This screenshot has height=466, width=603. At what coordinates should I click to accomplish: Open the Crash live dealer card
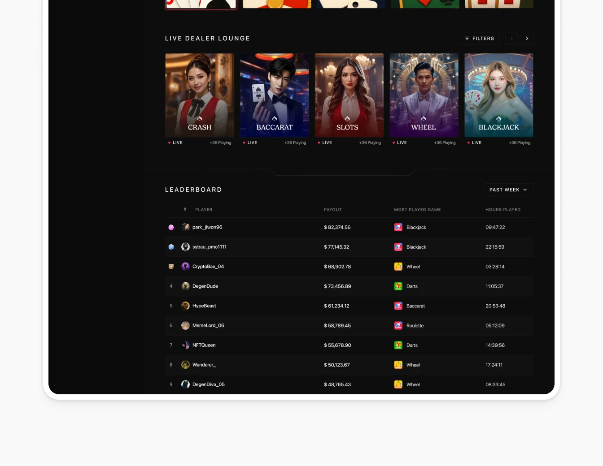pyautogui.click(x=200, y=95)
